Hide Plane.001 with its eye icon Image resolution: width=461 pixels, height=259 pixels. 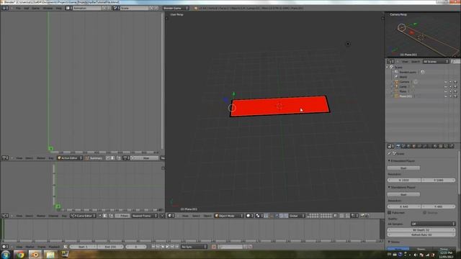tap(446, 96)
